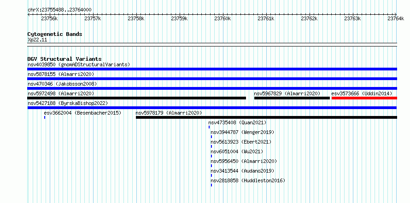Click the blue bar under nsv470346
The image size is (410, 203).
[x=212, y=88]
